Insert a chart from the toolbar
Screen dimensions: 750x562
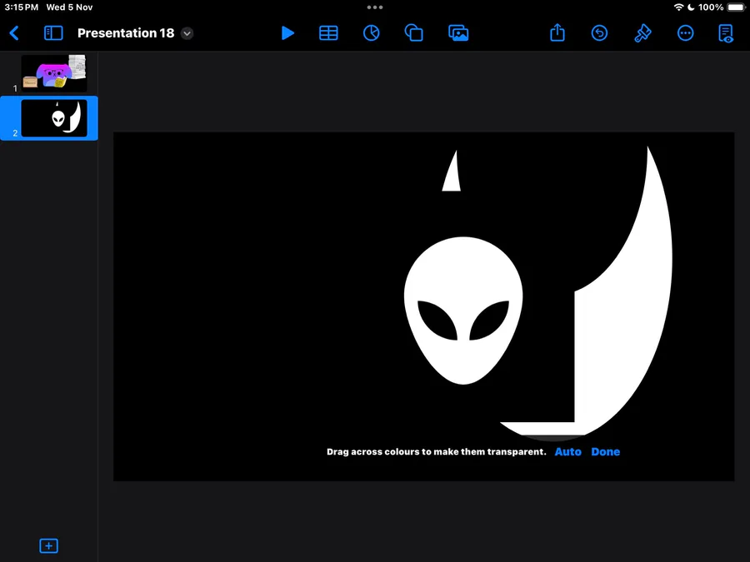click(x=371, y=33)
